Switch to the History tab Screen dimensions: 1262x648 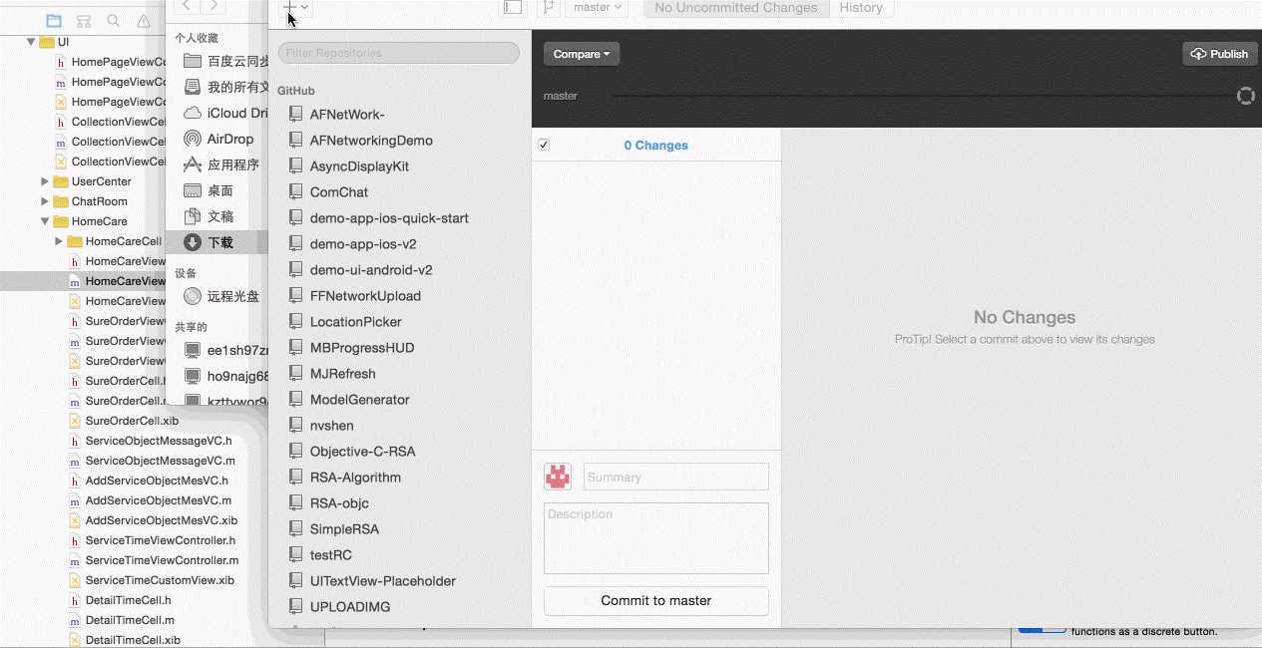click(861, 7)
